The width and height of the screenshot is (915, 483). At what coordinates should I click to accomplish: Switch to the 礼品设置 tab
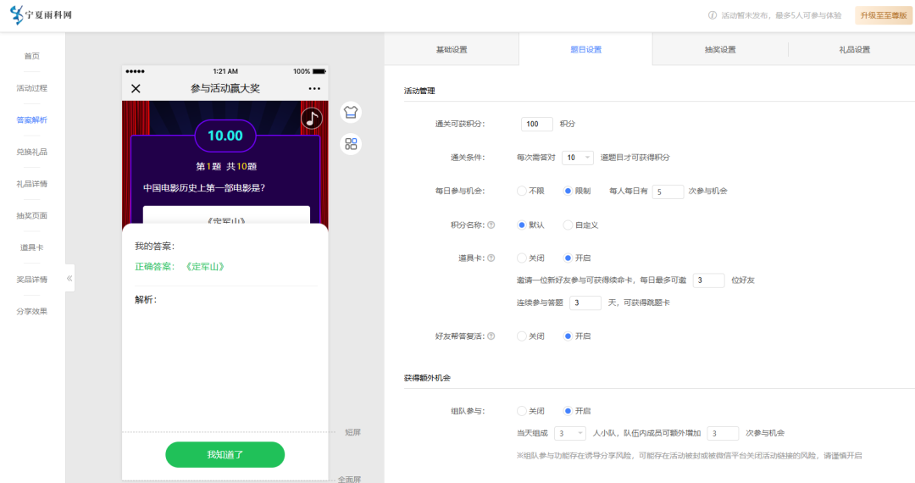click(854, 50)
